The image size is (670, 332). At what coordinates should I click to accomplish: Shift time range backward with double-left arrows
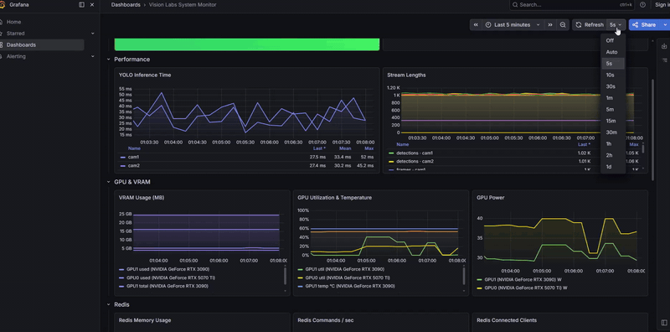point(476,25)
